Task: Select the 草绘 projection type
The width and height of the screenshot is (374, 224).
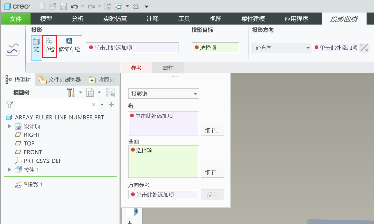Action: 50,47
